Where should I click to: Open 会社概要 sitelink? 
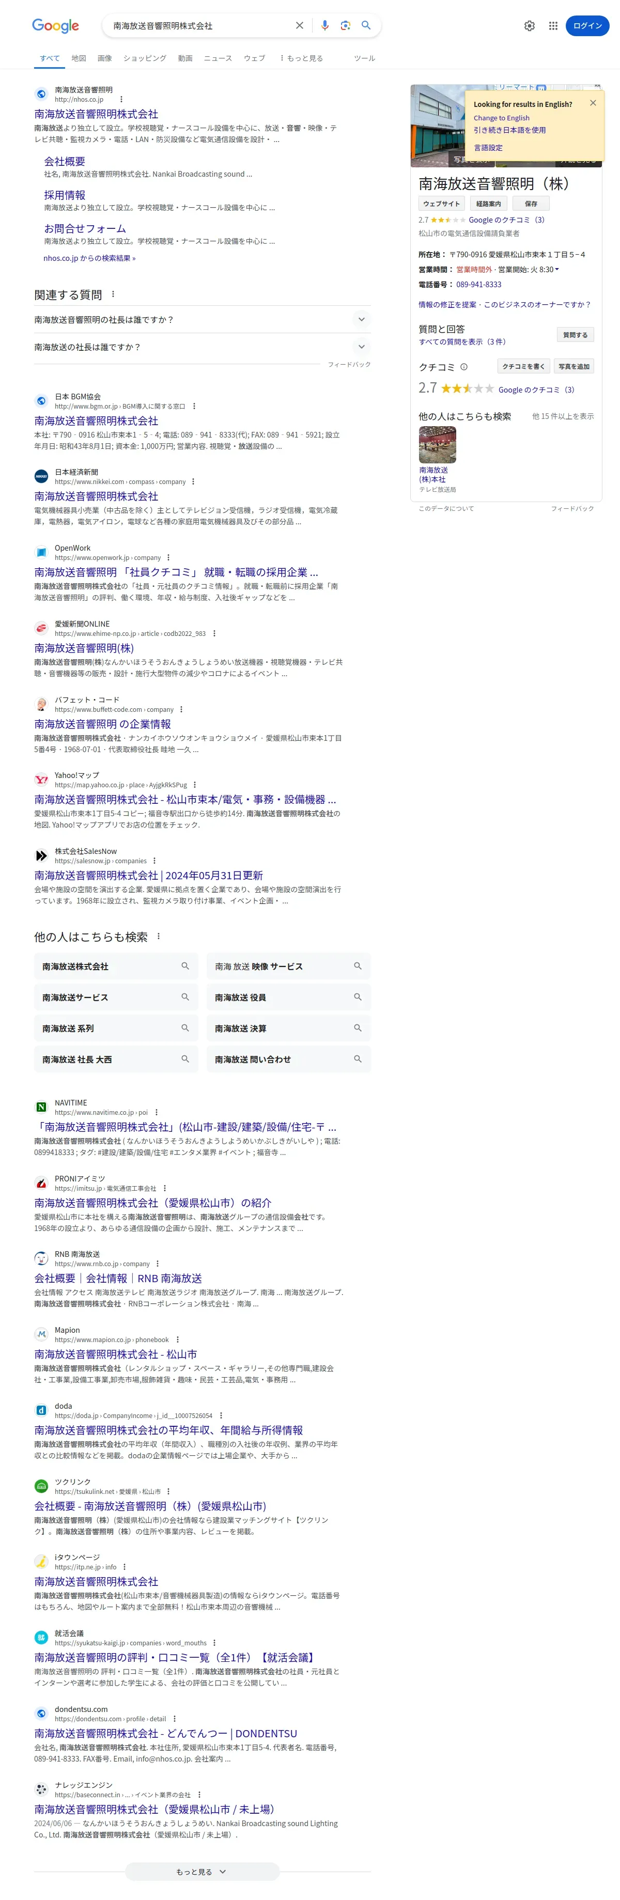(x=65, y=162)
